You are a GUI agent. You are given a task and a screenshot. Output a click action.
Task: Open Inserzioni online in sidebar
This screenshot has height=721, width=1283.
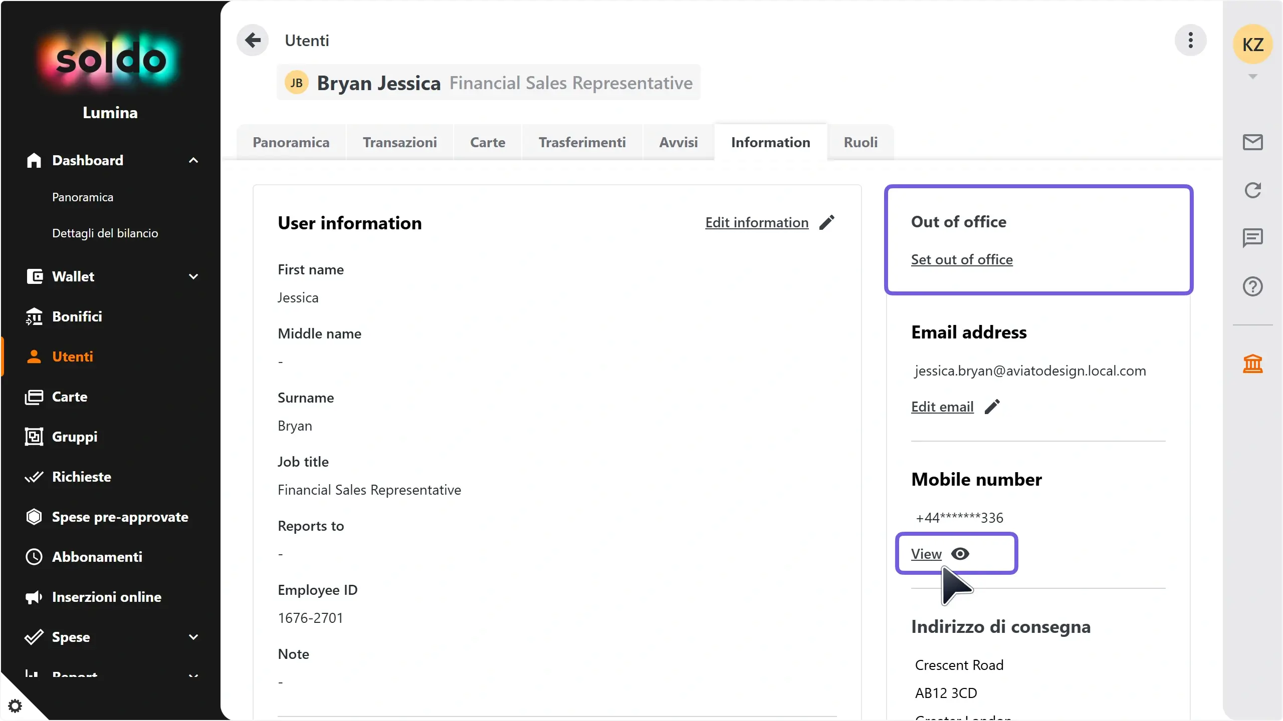click(107, 597)
